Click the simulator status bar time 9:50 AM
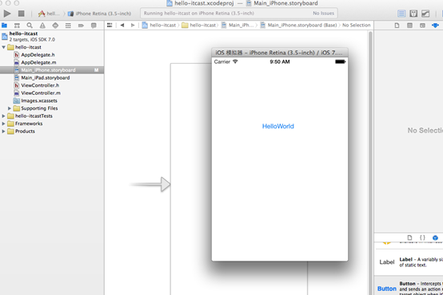The height and width of the screenshot is (295, 443). coord(279,61)
